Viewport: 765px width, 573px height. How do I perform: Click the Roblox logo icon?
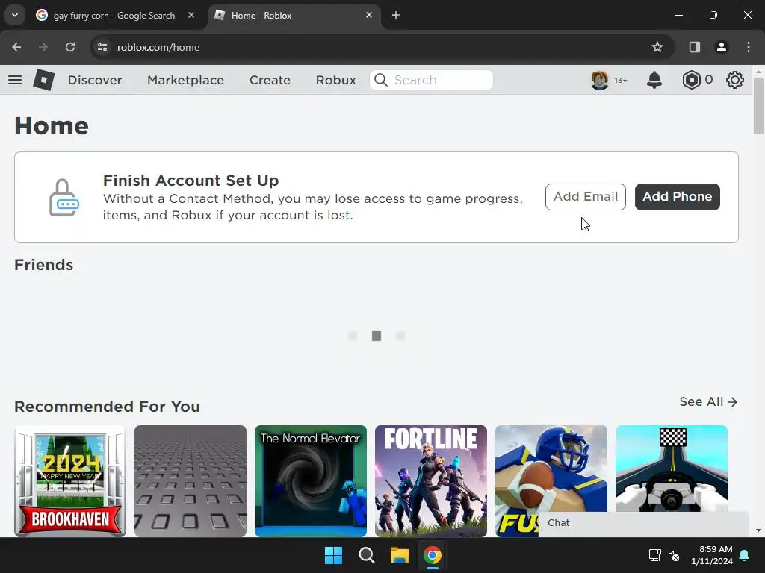(44, 80)
